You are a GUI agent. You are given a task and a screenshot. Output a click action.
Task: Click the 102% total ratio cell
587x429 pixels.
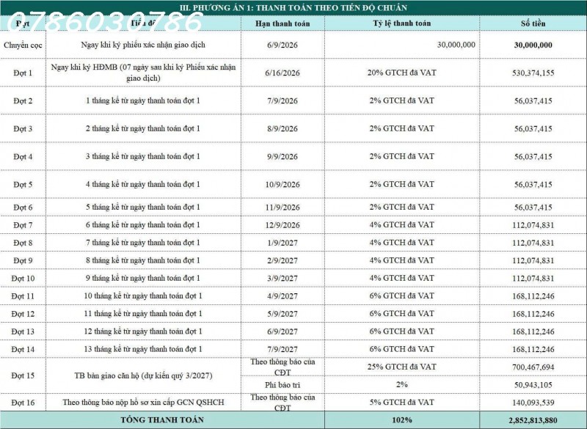401,420
